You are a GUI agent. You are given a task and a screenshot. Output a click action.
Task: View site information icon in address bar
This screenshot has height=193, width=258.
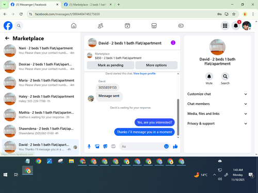[30, 14]
